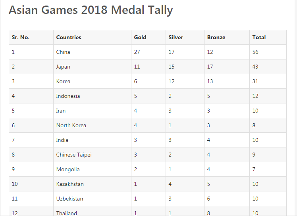Click the India country cell
The height and width of the screenshot is (216, 297).
point(62,140)
